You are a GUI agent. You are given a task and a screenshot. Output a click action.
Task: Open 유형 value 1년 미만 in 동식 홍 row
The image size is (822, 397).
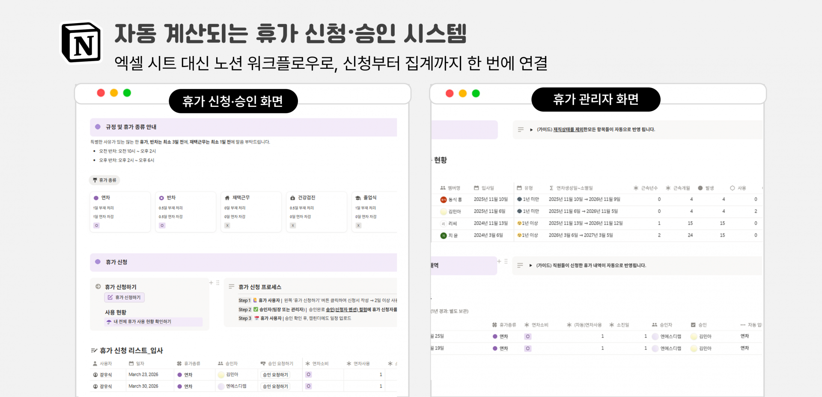(528, 199)
